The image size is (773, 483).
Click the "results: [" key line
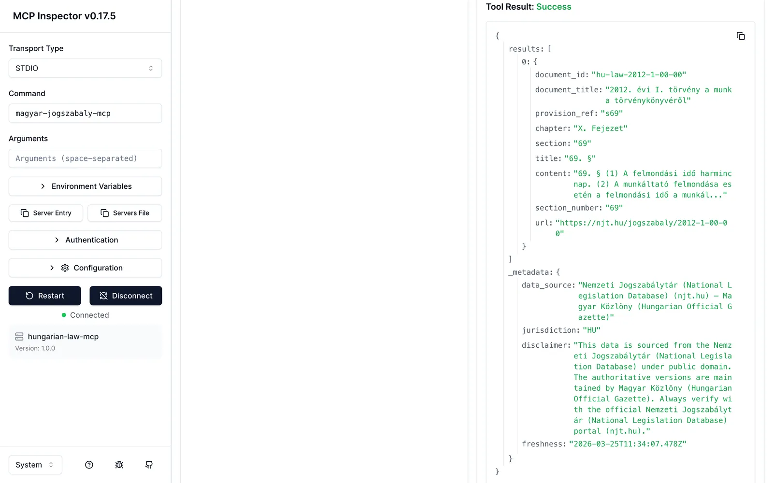coord(530,49)
